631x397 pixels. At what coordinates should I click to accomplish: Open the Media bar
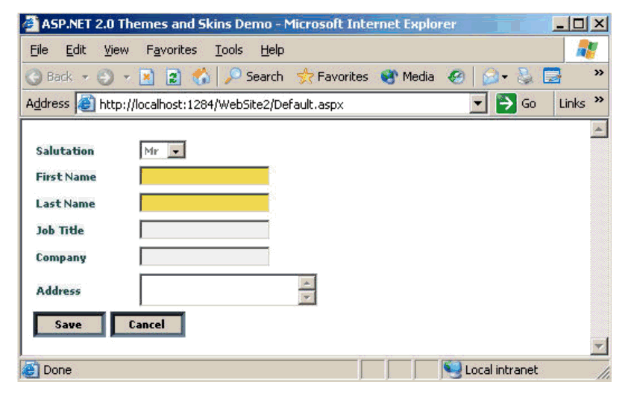tap(408, 77)
